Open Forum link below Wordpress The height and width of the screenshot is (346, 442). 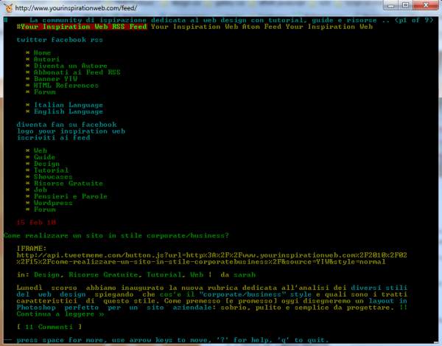coord(45,210)
